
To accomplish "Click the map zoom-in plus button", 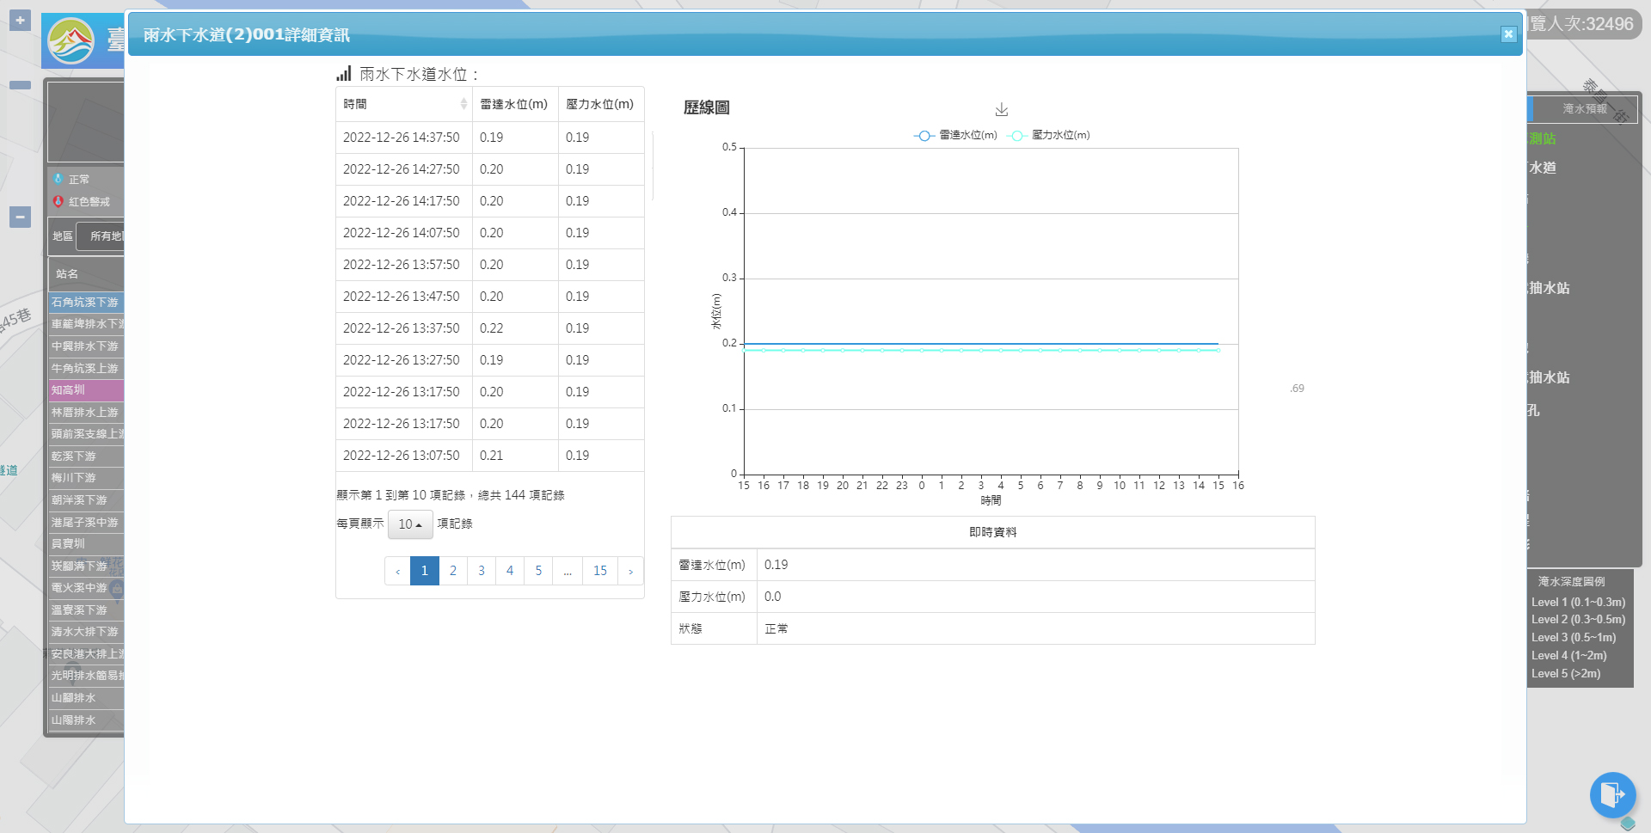I will click(20, 20).
